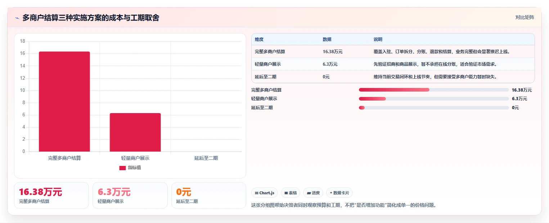This screenshot has height=223, width=549.
Task: Click the description starting with 先验证招商
Action: (x=435, y=64)
